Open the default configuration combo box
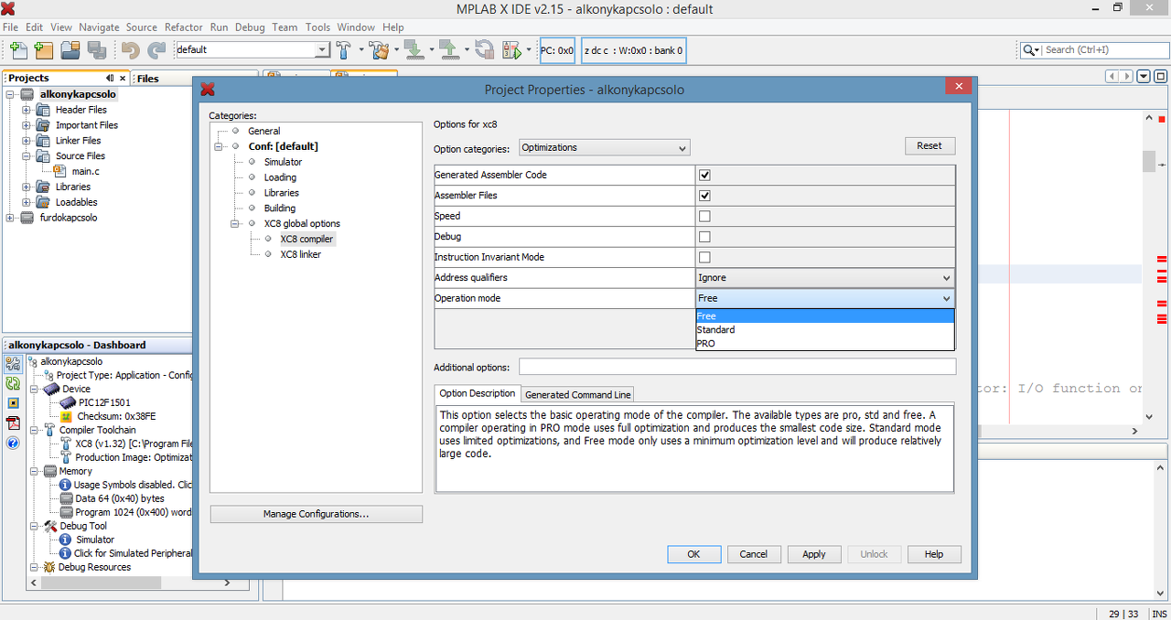Image resolution: width=1171 pixels, height=620 pixels. 252,49
